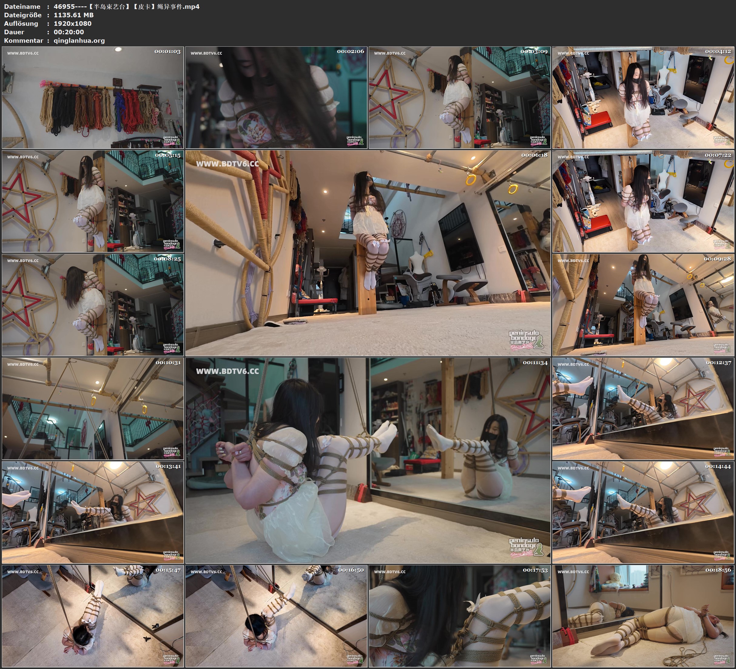Screen dimensions: 736x669
Task: Click the thumbnail timestamped 00:01:03
Action: point(93,98)
